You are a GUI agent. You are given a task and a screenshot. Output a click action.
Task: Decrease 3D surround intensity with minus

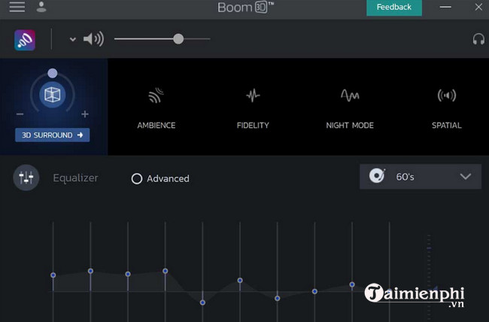[20, 114]
